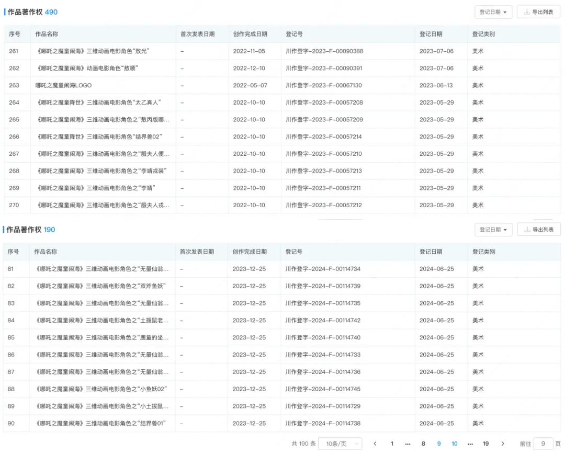The width and height of the screenshot is (565, 454).
Task: Open 登记日期 dropdown in the 190 section
Action: click(493, 230)
